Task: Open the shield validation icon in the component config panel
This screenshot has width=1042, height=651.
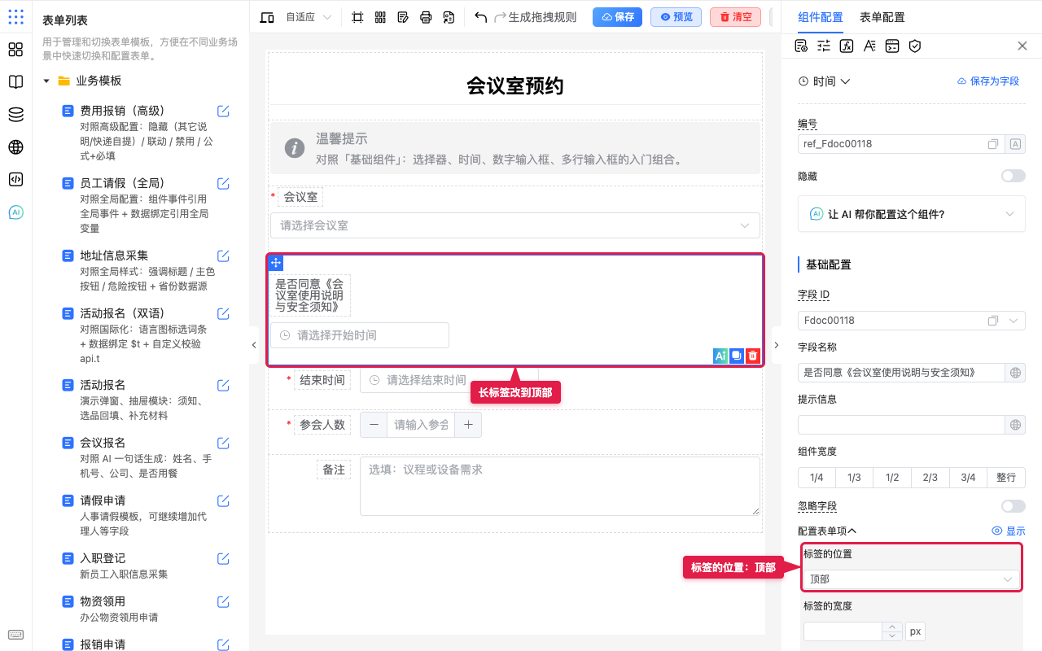Action: click(x=915, y=46)
